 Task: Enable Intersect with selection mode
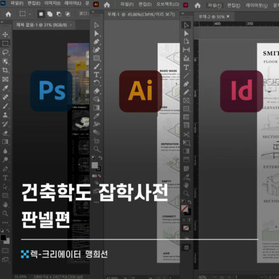(x=68, y=14)
